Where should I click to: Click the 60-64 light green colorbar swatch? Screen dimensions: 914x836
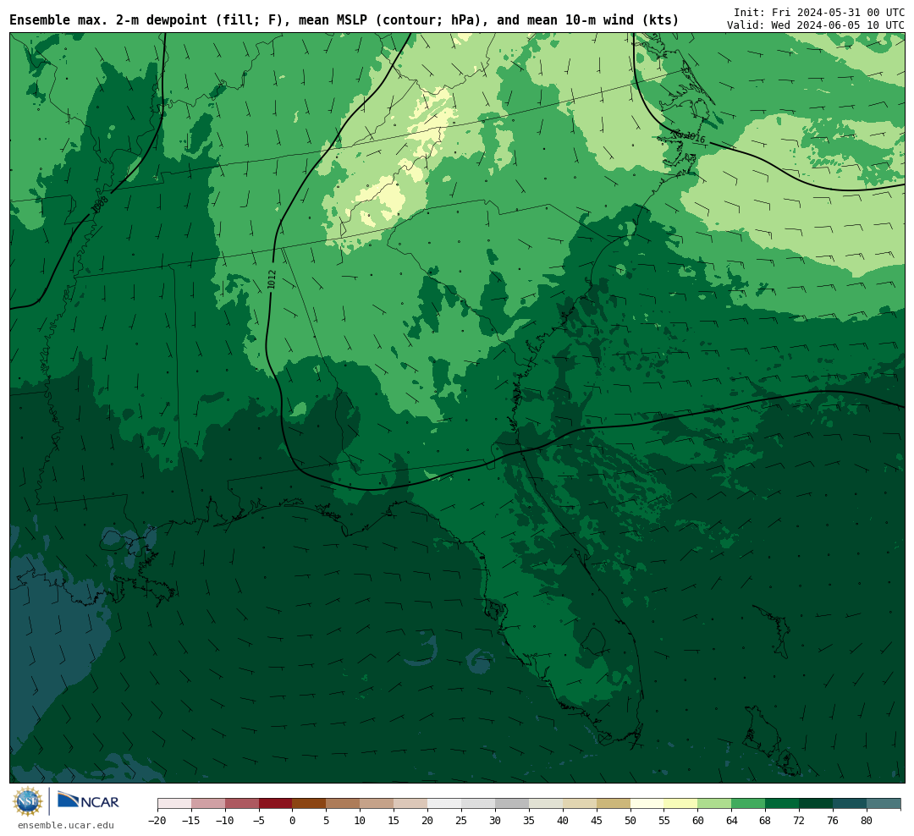coord(714,804)
